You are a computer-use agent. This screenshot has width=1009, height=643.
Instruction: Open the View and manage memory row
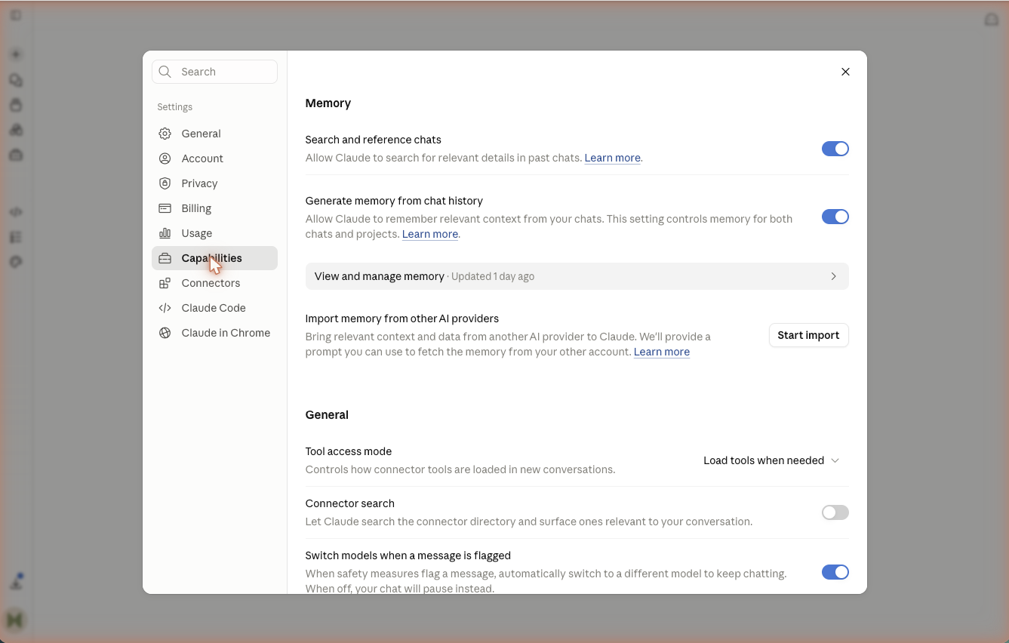(x=577, y=276)
